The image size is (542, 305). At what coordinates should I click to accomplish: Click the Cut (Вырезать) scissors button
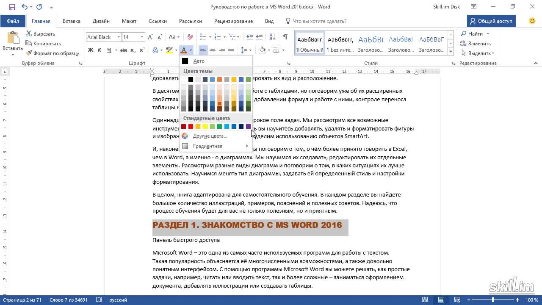click(x=41, y=34)
